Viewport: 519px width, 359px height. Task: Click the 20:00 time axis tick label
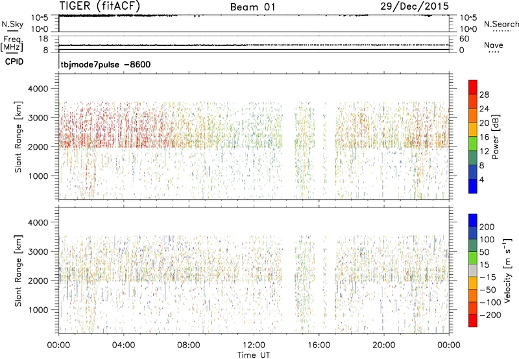(x=384, y=345)
